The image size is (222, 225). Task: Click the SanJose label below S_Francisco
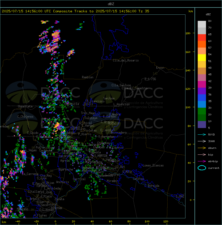point(109,98)
